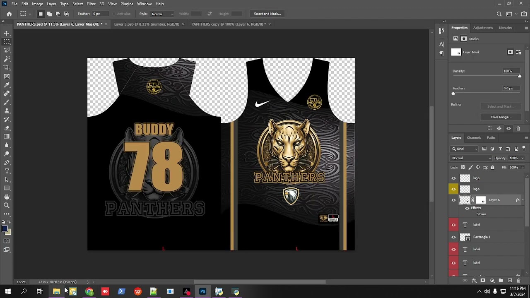Switch to Layer 5.psb document tab
Screen dimensions: 530x298
pyautogui.click(x=147, y=24)
